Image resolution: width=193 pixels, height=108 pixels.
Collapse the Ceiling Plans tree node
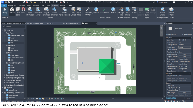click(x=5, y=45)
